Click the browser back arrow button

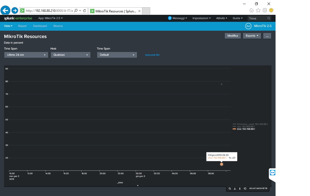point(5,10)
